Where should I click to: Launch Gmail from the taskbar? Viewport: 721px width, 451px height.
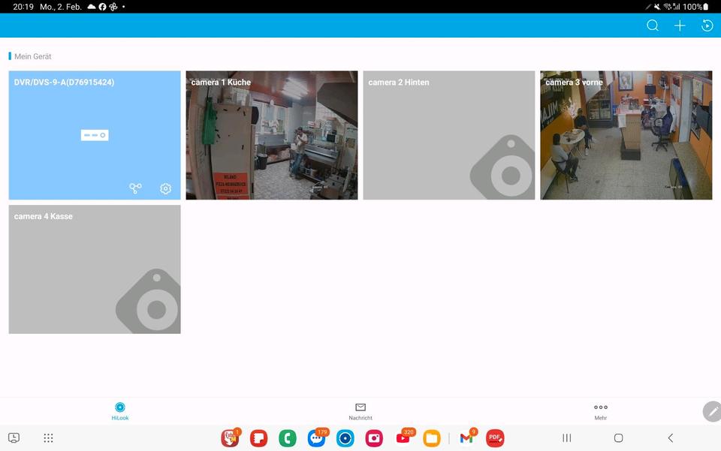coord(467,438)
